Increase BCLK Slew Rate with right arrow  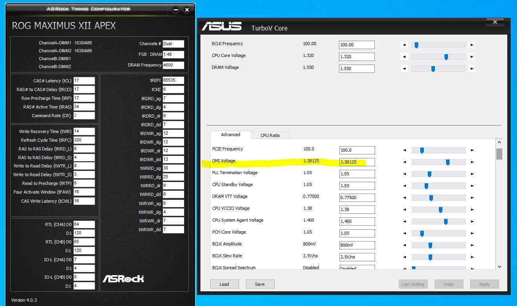pos(472,257)
